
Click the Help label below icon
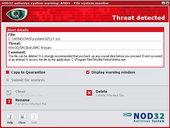point(10,122)
